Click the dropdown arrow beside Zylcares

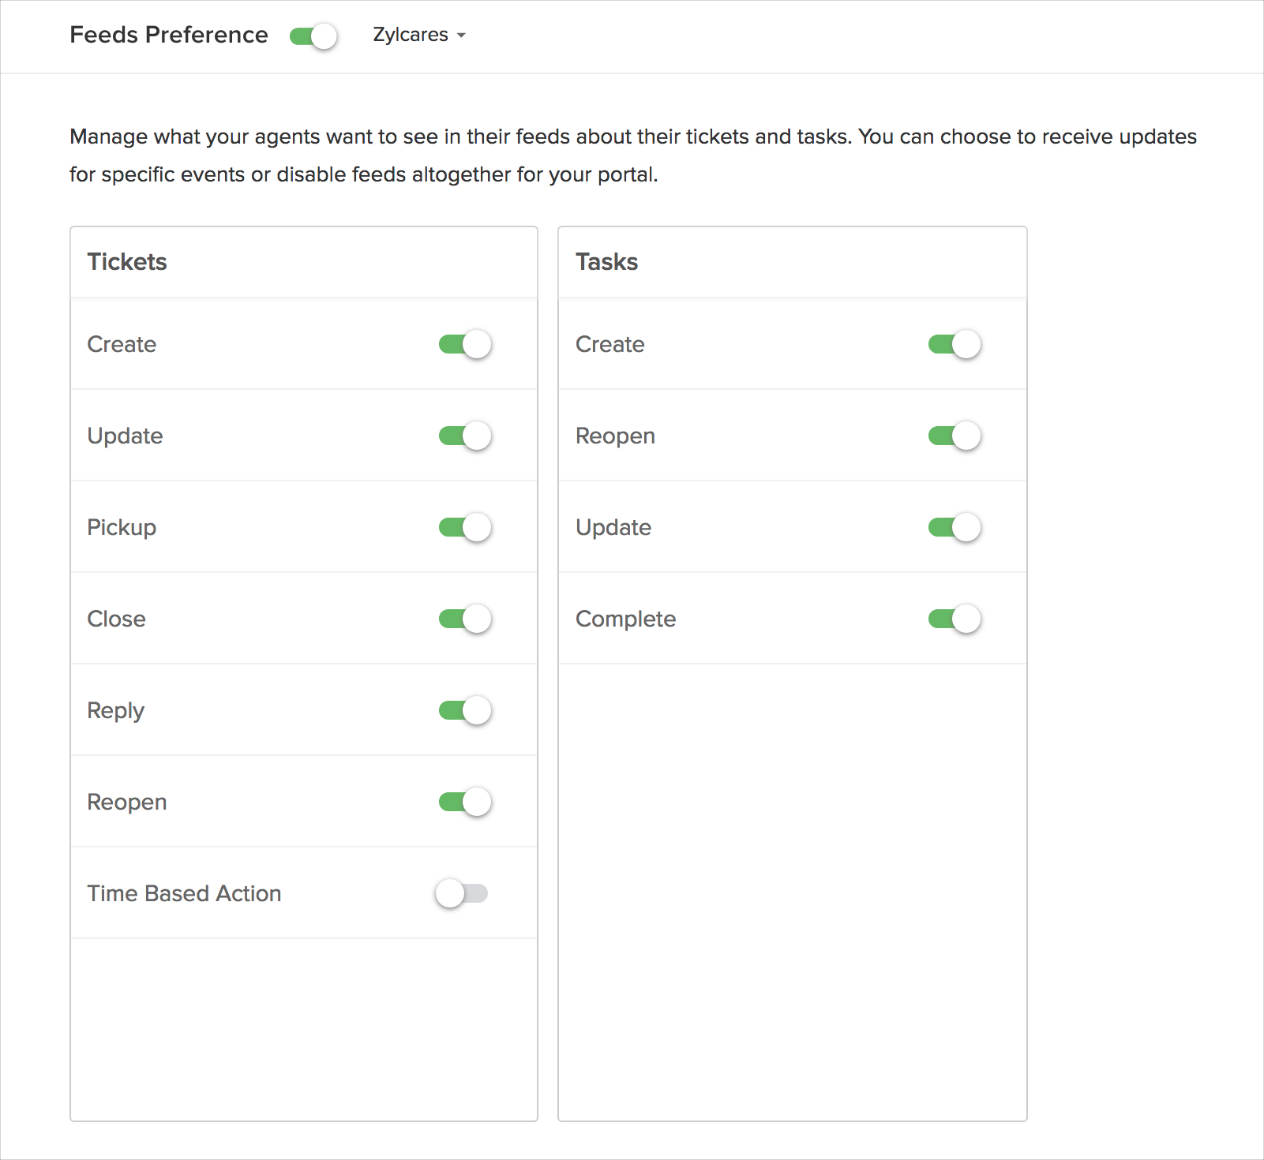[x=461, y=36]
